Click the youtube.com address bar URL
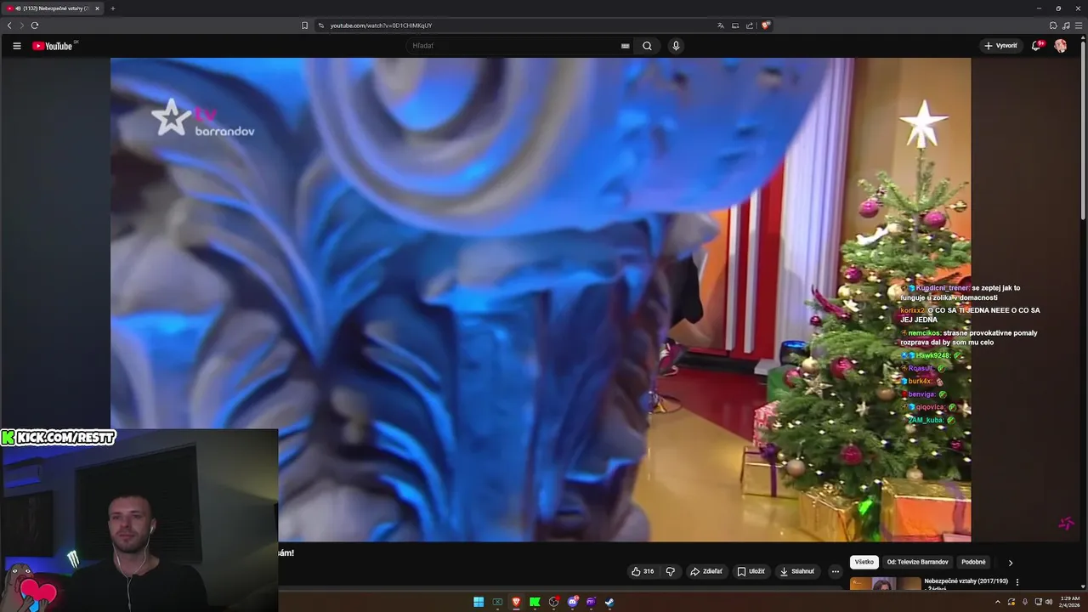This screenshot has width=1088, height=612. click(381, 25)
